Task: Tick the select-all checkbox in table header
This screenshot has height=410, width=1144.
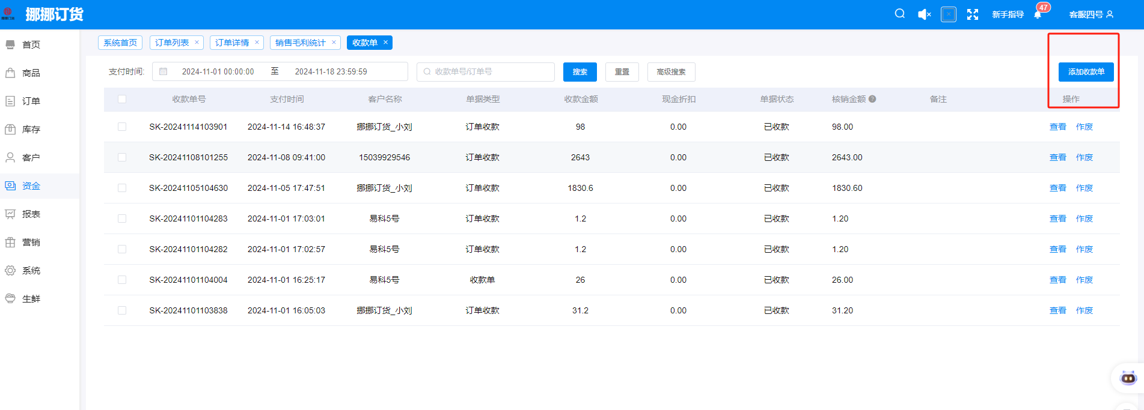Action: 122,99
